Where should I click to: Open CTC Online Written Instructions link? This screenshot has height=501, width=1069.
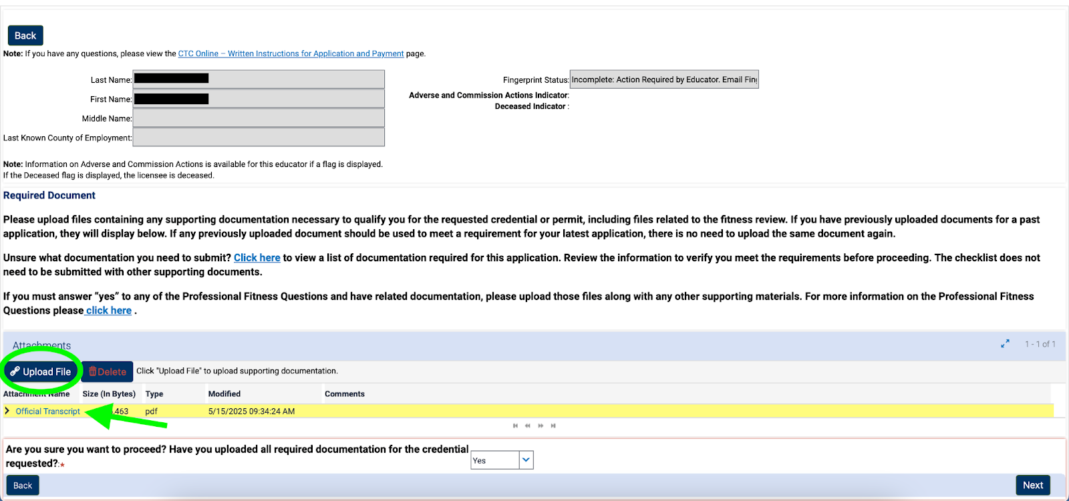[291, 53]
